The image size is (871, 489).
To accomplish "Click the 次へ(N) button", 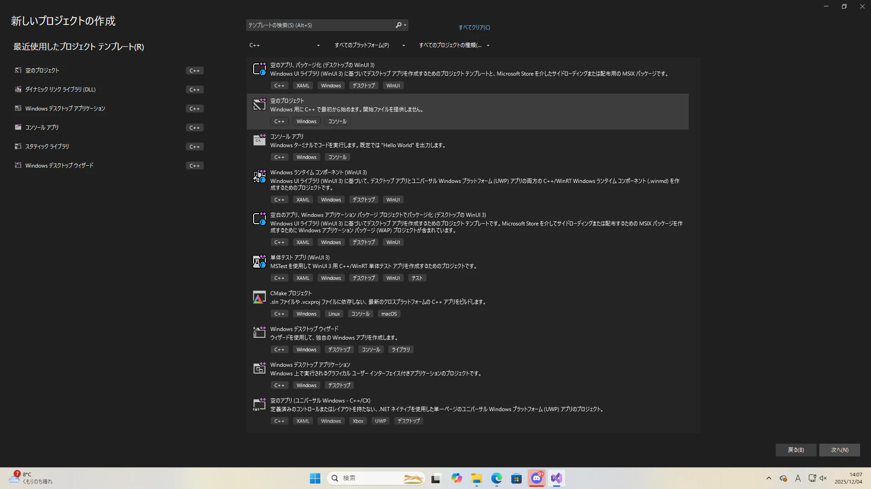I will click(x=839, y=450).
